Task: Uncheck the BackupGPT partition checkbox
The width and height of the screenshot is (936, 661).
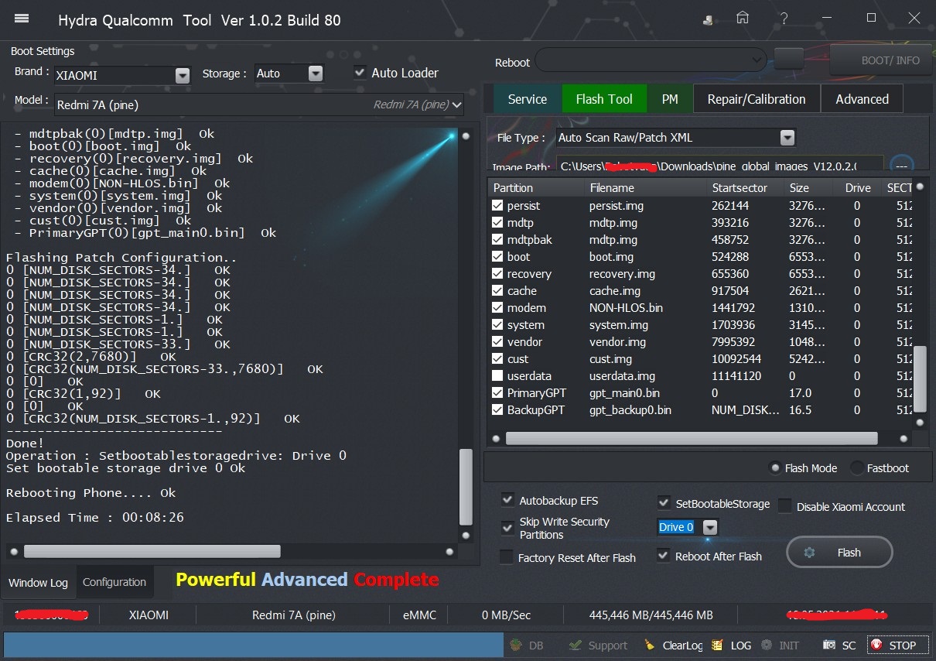Action: click(x=497, y=410)
